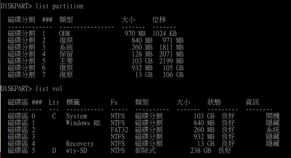Click the 'list partition' command text
The image size is (291, 158).
(59, 6)
